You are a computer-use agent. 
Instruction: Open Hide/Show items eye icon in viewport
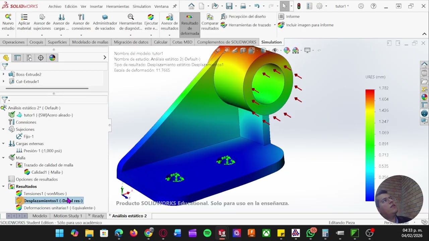coord(275,51)
